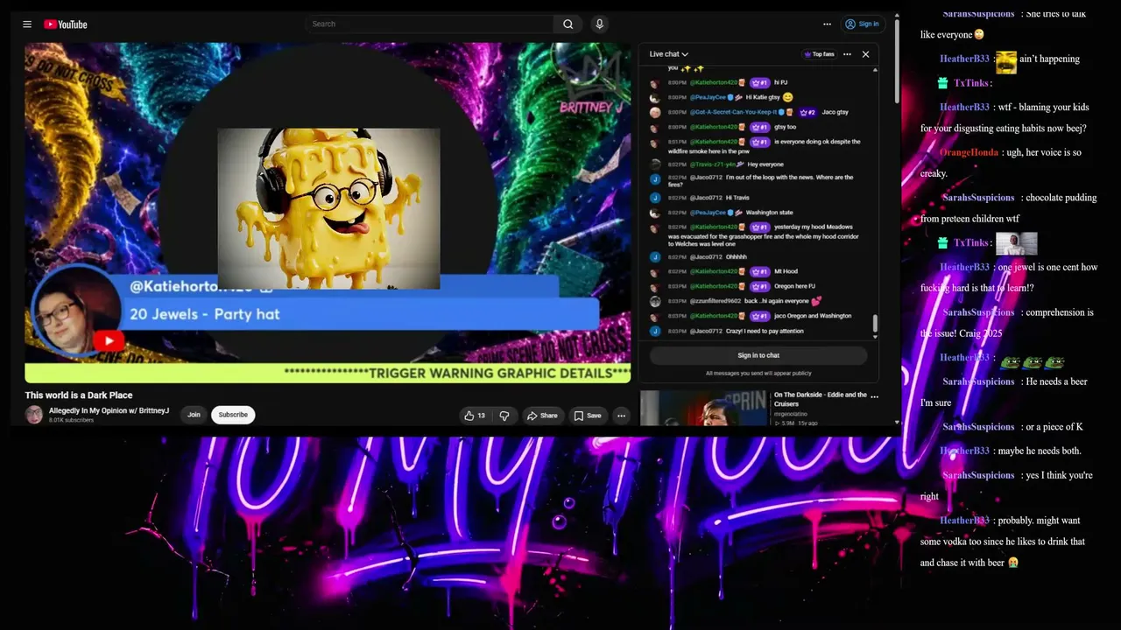The image size is (1121, 630).
Task: Open the avatar next to @zzunfiltered9602
Action: click(x=655, y=301)
